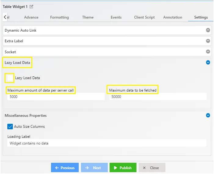Switch to the Annotation tab

[x=173, y=17]
